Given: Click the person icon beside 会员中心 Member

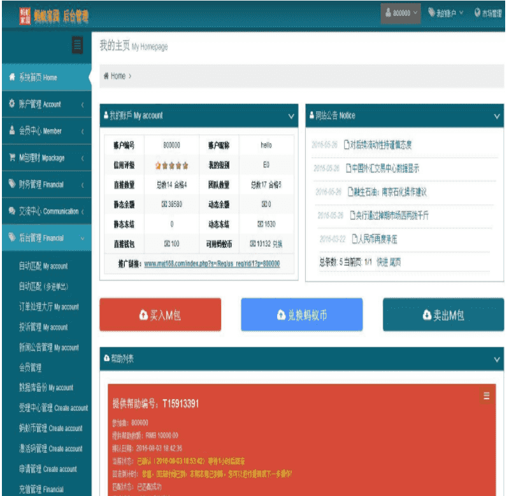Looking at the screenshot, I should point(12,130).
